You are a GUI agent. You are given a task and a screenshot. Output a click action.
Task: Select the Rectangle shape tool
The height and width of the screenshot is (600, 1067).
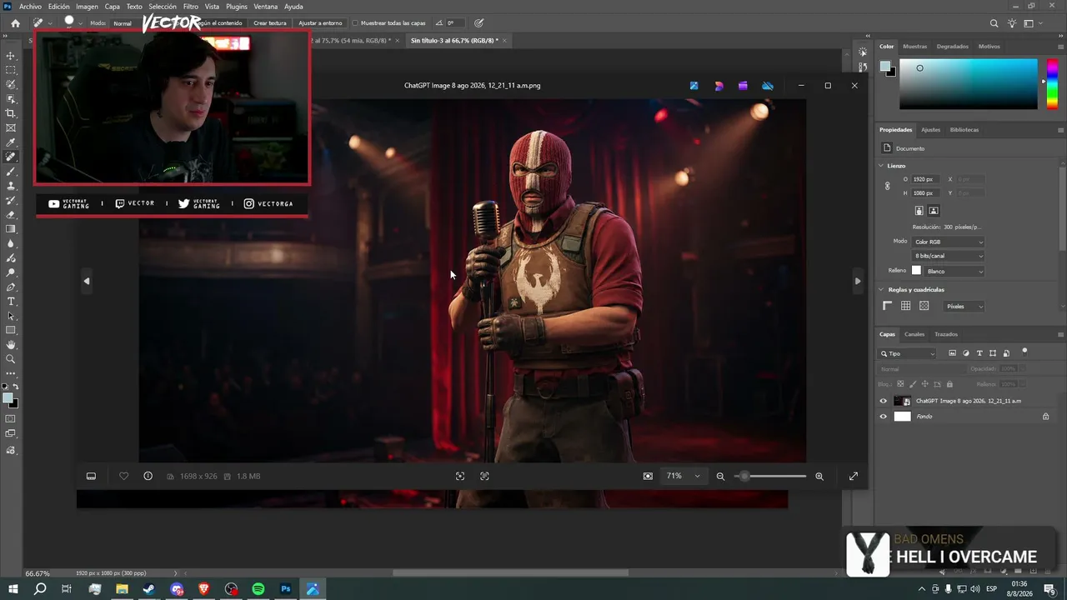pos(11,330)
